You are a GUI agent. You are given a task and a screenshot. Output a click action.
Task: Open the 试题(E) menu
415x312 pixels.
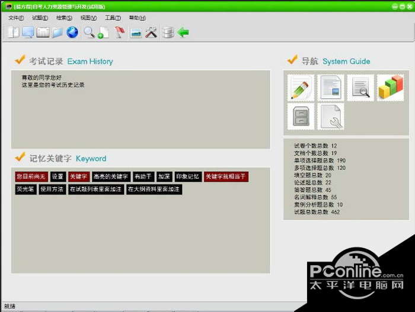(x=40, y=18)
